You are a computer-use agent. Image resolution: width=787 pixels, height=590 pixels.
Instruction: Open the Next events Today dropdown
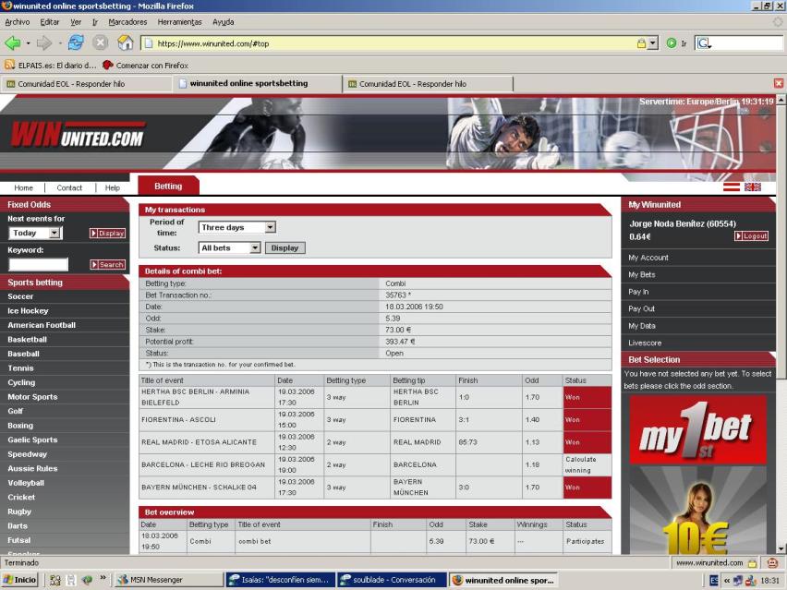35,234
